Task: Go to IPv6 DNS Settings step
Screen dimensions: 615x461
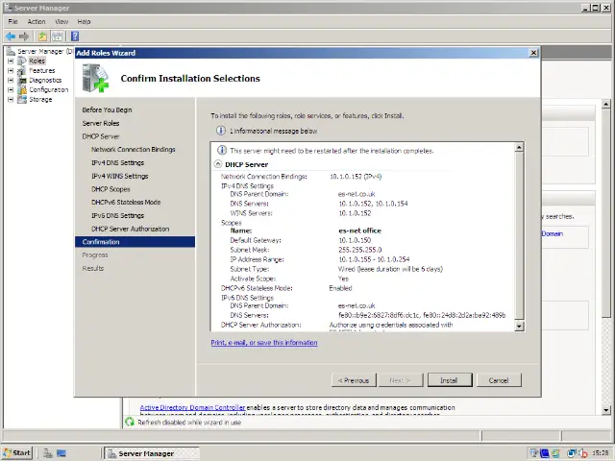Action: [x=117, y=215]
